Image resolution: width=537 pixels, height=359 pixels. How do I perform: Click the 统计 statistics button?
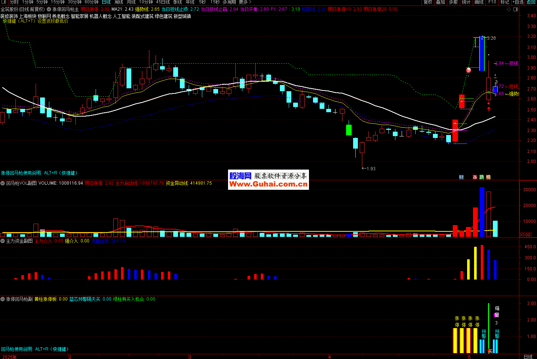point(466,2)
